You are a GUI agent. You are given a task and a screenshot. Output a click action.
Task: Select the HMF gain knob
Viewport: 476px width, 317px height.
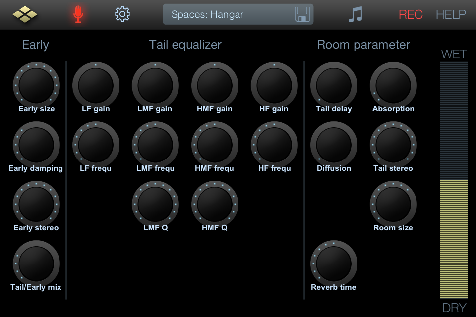215,85
